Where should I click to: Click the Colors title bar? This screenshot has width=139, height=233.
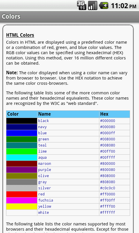tap(69, 17)
